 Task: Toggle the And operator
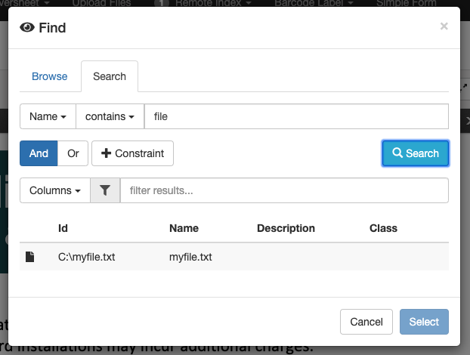click(39, 153)
